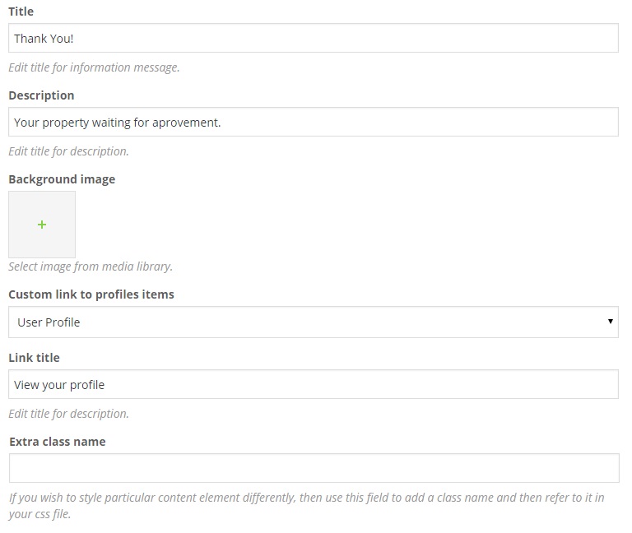The height and width of the screenshot is (533, 632).
Task: Click the Title field label
Action: [x=21, y=12]
